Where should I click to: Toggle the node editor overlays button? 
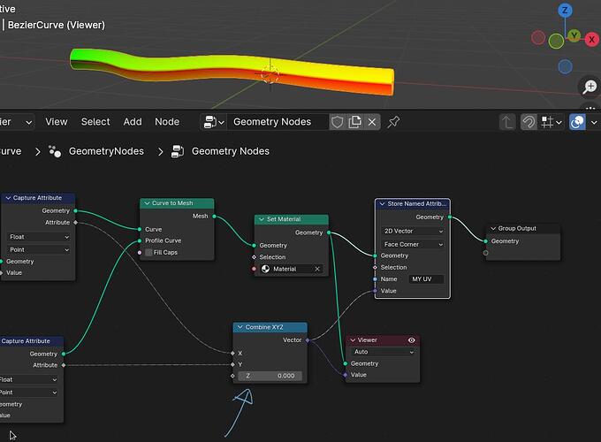pos(577,122)
